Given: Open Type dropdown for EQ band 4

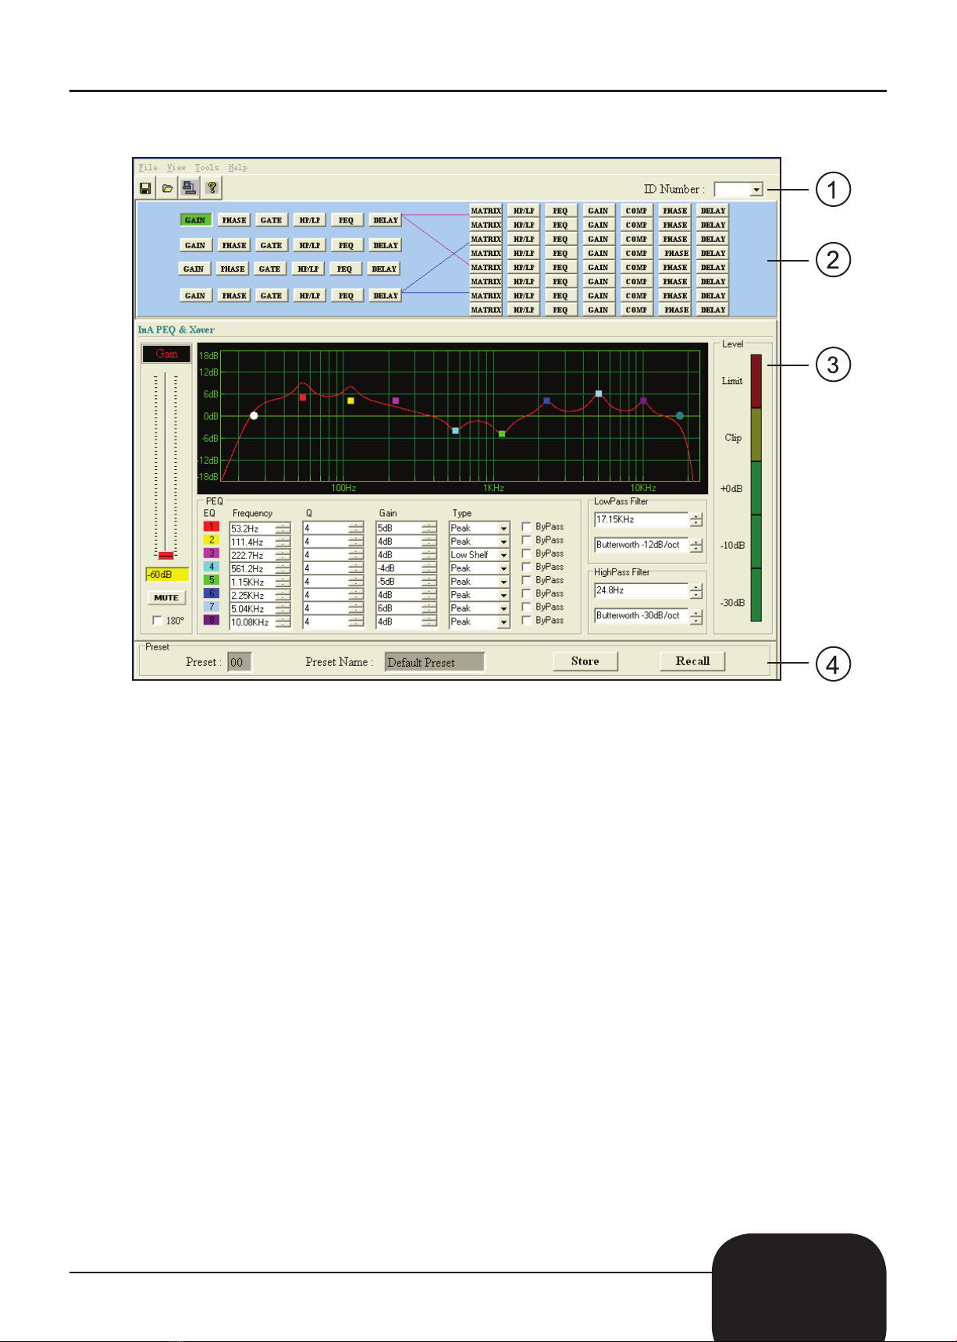Looking at the screenshot, I should [x=503, y=568].
